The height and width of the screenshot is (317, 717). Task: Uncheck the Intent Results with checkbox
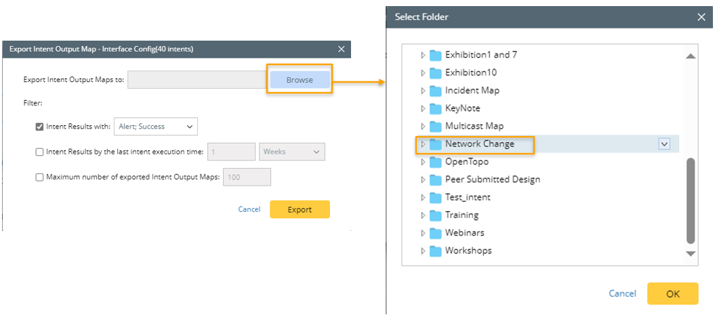pyautogui.click(x=39, y=126)
